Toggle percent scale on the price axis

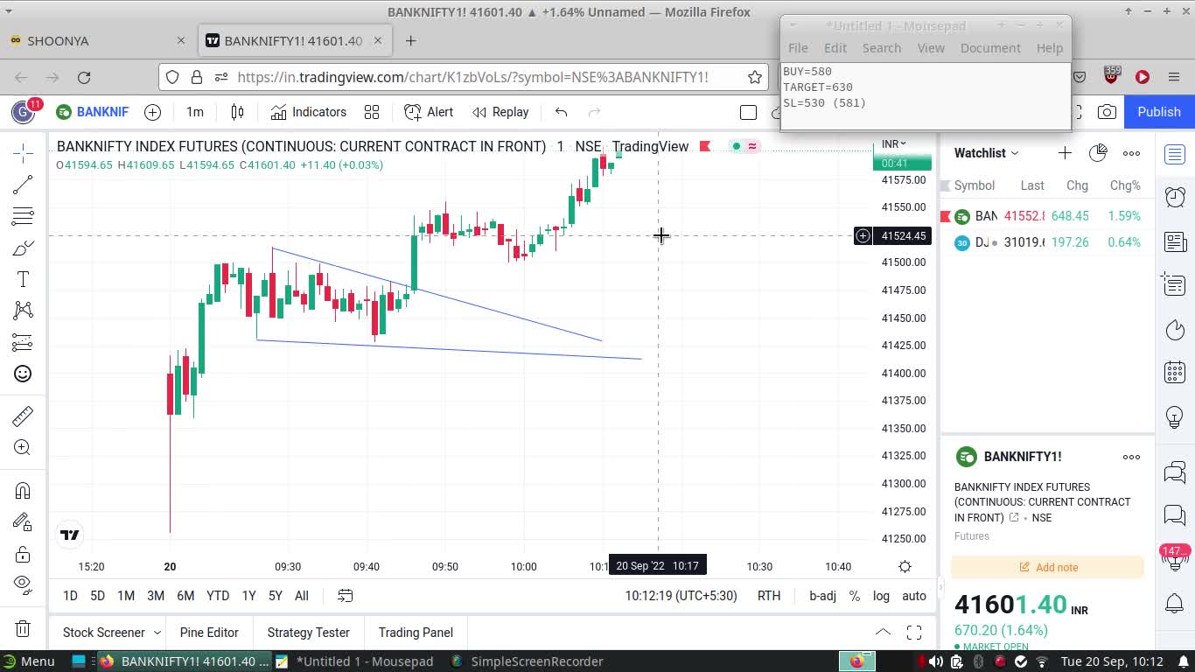pos(854,596)
